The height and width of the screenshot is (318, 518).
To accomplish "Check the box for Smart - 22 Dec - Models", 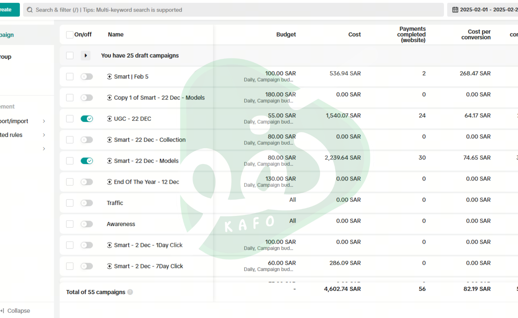I will click(70, 161).
